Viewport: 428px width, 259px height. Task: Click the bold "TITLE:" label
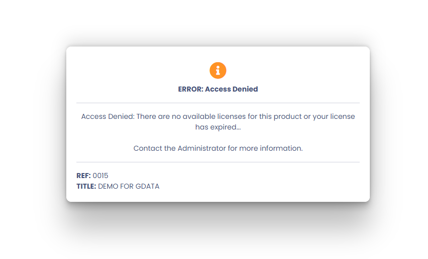click(x=86, y=186)
